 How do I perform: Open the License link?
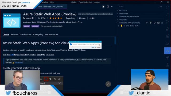82,18
